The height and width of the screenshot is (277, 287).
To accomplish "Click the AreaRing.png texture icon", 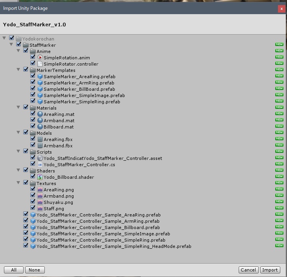I will (x=40, y=189).
